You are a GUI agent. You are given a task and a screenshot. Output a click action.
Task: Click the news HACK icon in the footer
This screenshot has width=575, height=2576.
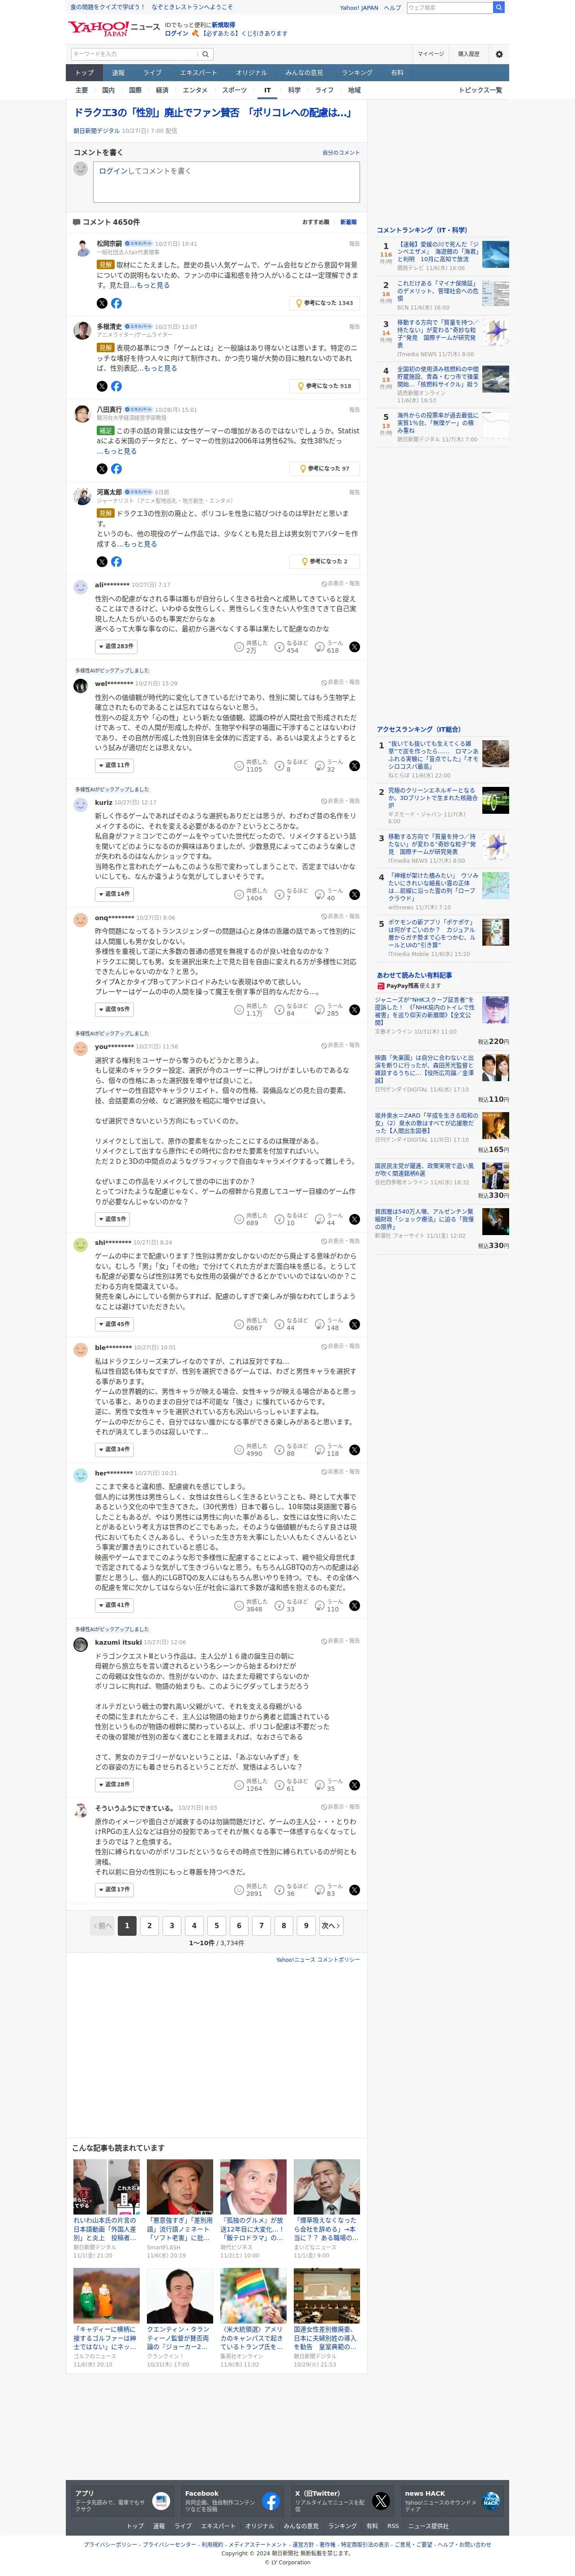pyautogui.click(x=490, y=2501)
